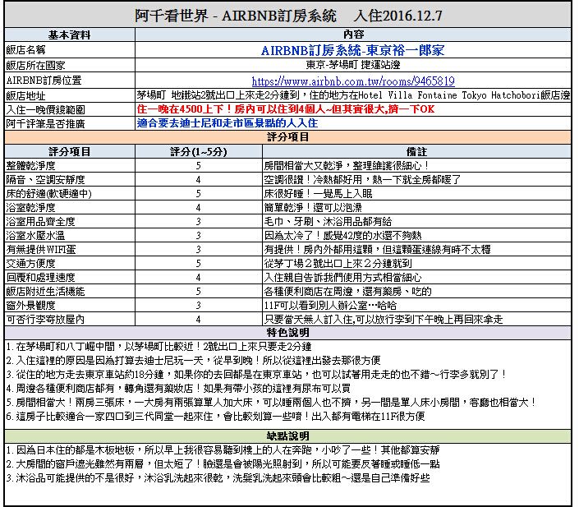Click the remark 從茅丁場２號出口上來２分鐘就到
Image resolution: width=579 pixels, height=507 pixels.
click(x=338, y=265)
